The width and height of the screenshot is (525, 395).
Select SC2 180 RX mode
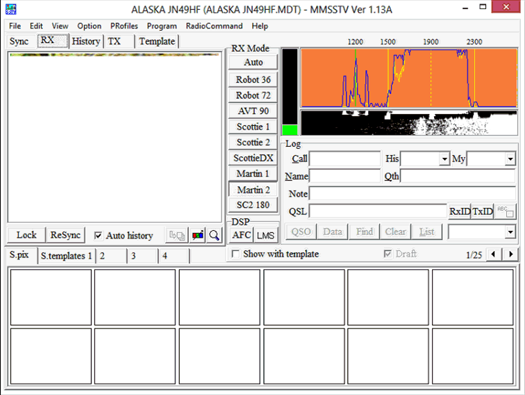[253, 205]
